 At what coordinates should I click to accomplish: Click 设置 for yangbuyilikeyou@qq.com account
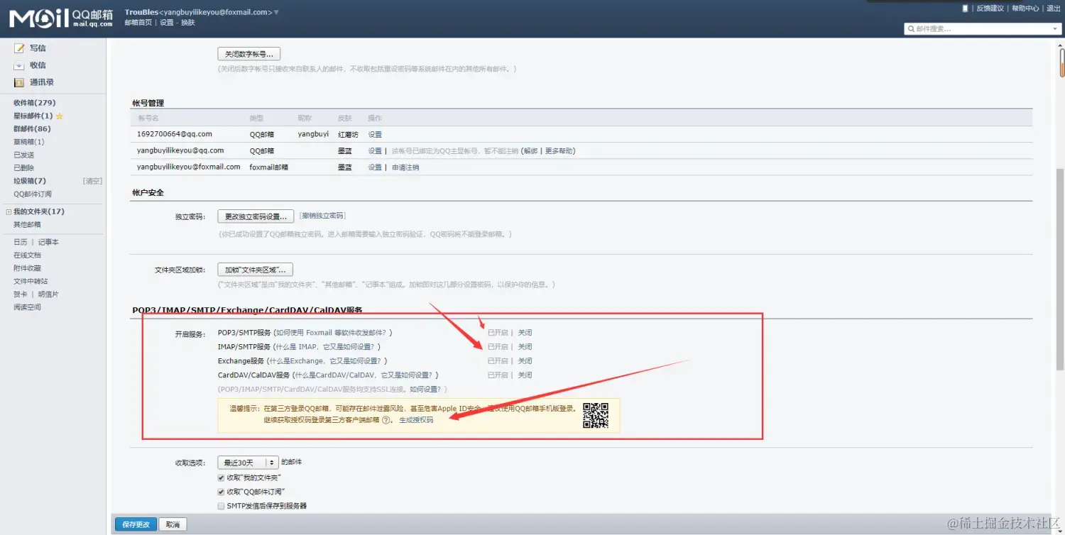click(375, 151)
